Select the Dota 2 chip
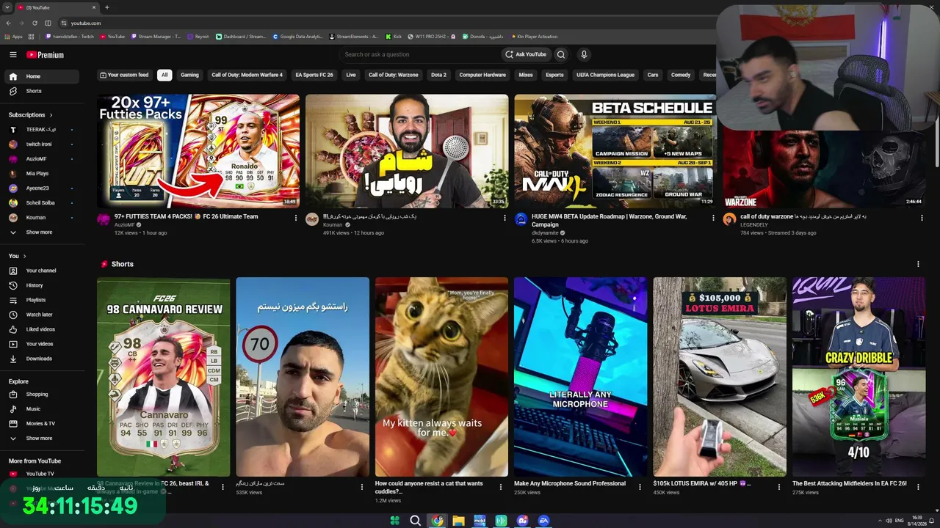 coord(438,75)
